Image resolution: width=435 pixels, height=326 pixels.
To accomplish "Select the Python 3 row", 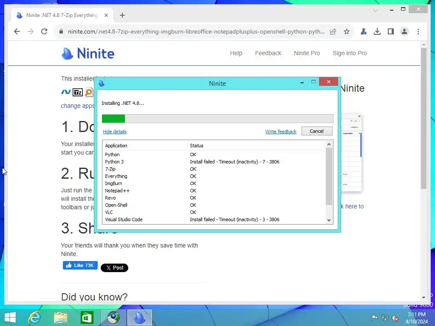I will [214, 162].
